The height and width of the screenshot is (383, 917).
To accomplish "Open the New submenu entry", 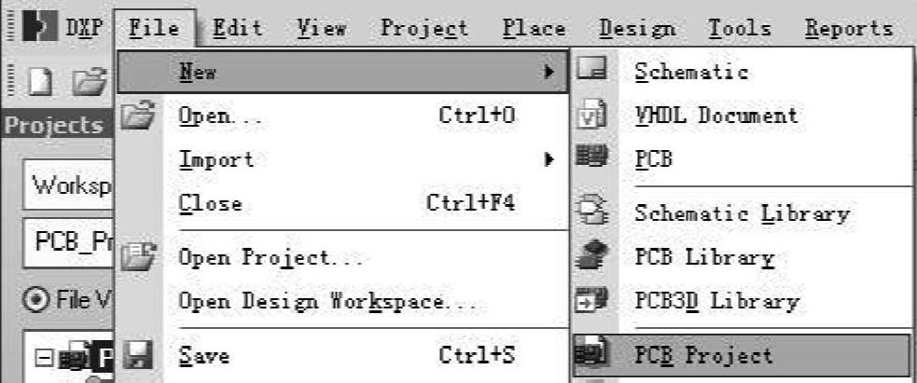I will (342, 72).
